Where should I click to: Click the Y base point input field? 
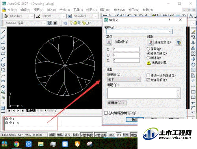[x=126, y=55]
